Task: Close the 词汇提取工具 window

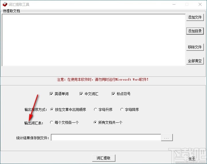Action: click(200, 4)
